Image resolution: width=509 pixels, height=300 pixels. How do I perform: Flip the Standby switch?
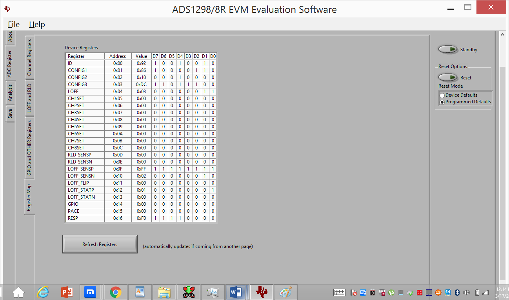[x=448, y=49]
